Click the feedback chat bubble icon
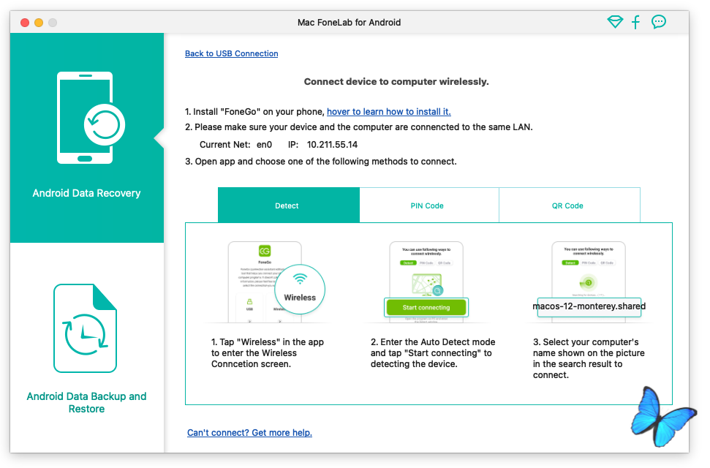The image size is (710, 468). 658,22
